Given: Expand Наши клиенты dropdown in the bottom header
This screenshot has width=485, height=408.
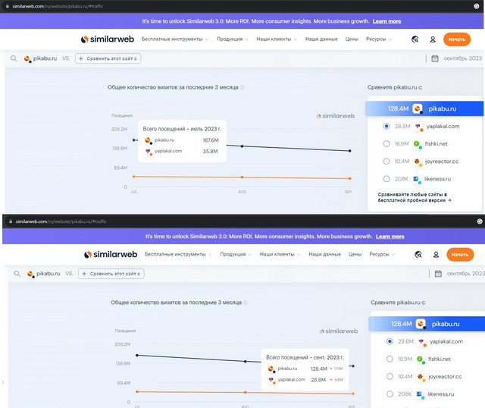Looking at the screenshot, I should pos(280,254).
